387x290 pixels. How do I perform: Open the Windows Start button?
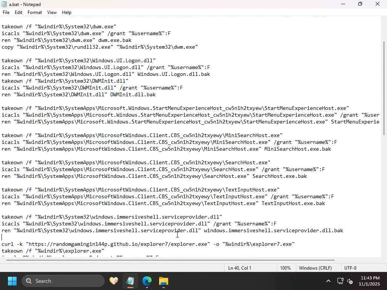pyautogui.click(x=12, y=281)
